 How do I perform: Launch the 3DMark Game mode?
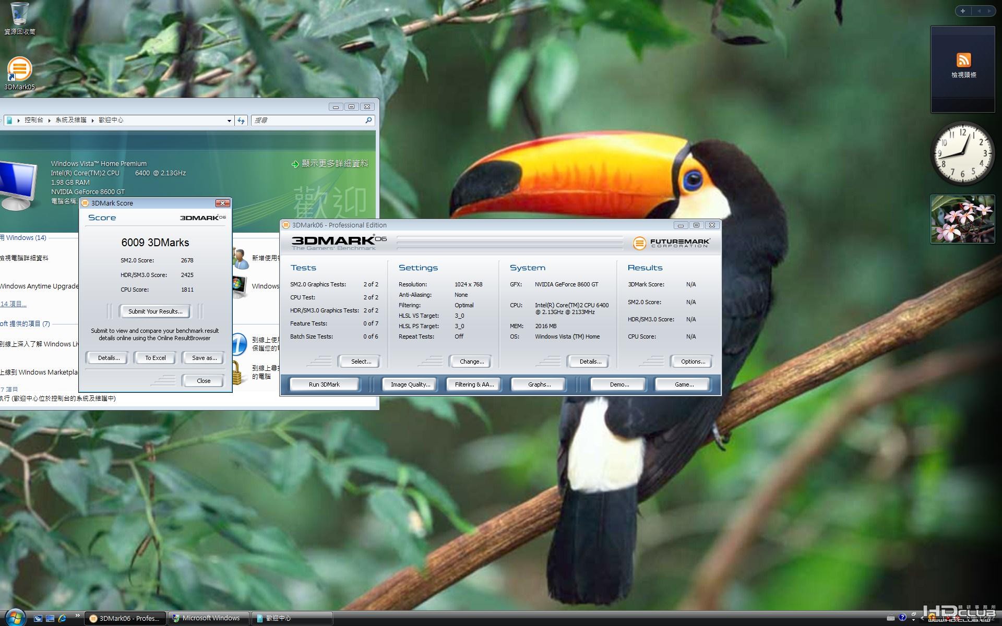pos(684,384)
